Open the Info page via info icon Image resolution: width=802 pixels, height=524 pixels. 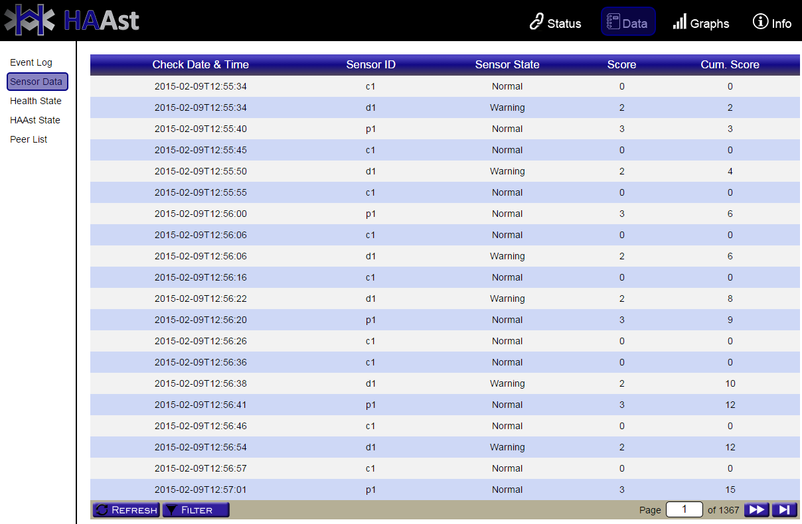(x=760, y=22)
